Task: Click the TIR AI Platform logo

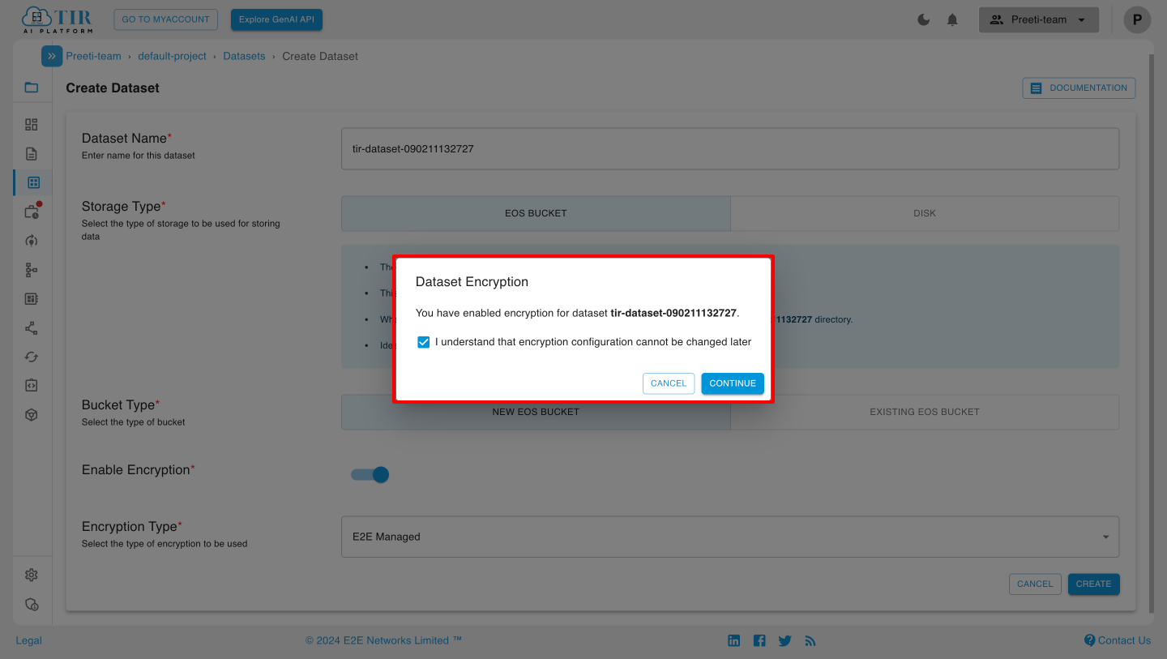Action: coord(57,19)
